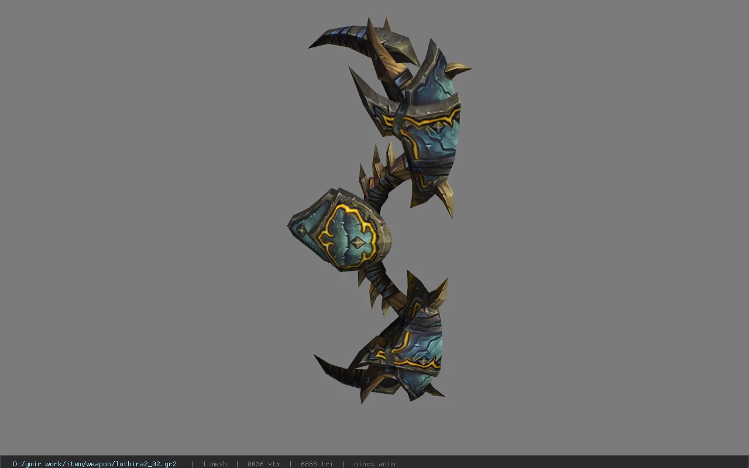Click the lothira2_02.gr2 file path in status bar

[x=95, y=464]
